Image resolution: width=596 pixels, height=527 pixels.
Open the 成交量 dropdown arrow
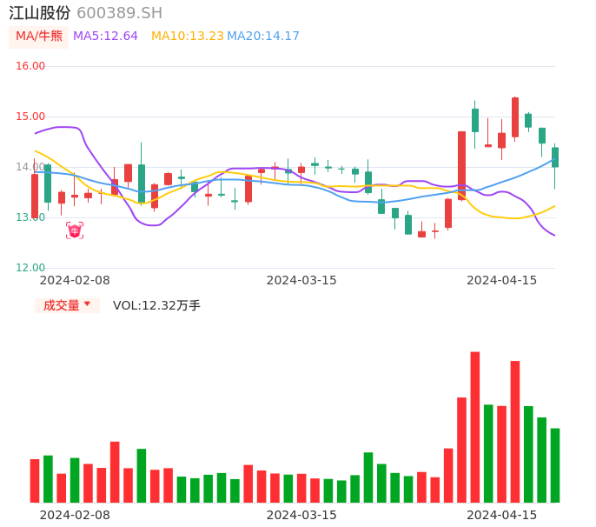[x=87, y=304]
